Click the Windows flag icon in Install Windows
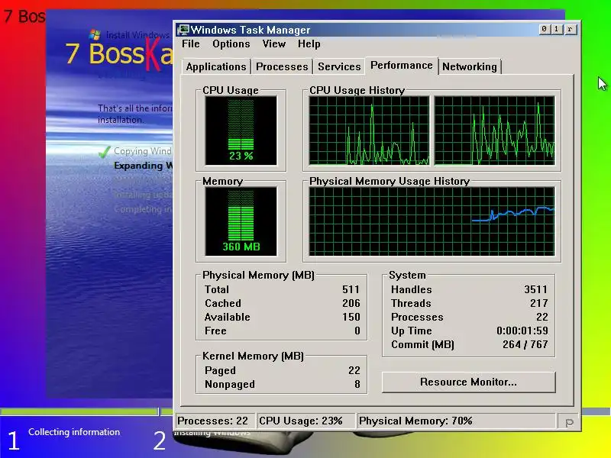Image resolution: width=611 pixels, height=458 pixels. point(95,34)
